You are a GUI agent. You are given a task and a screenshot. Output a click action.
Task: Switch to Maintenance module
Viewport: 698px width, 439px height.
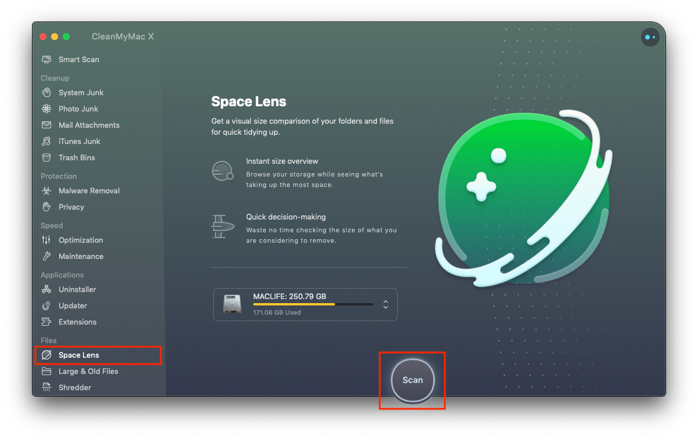[x=81, y=257]
